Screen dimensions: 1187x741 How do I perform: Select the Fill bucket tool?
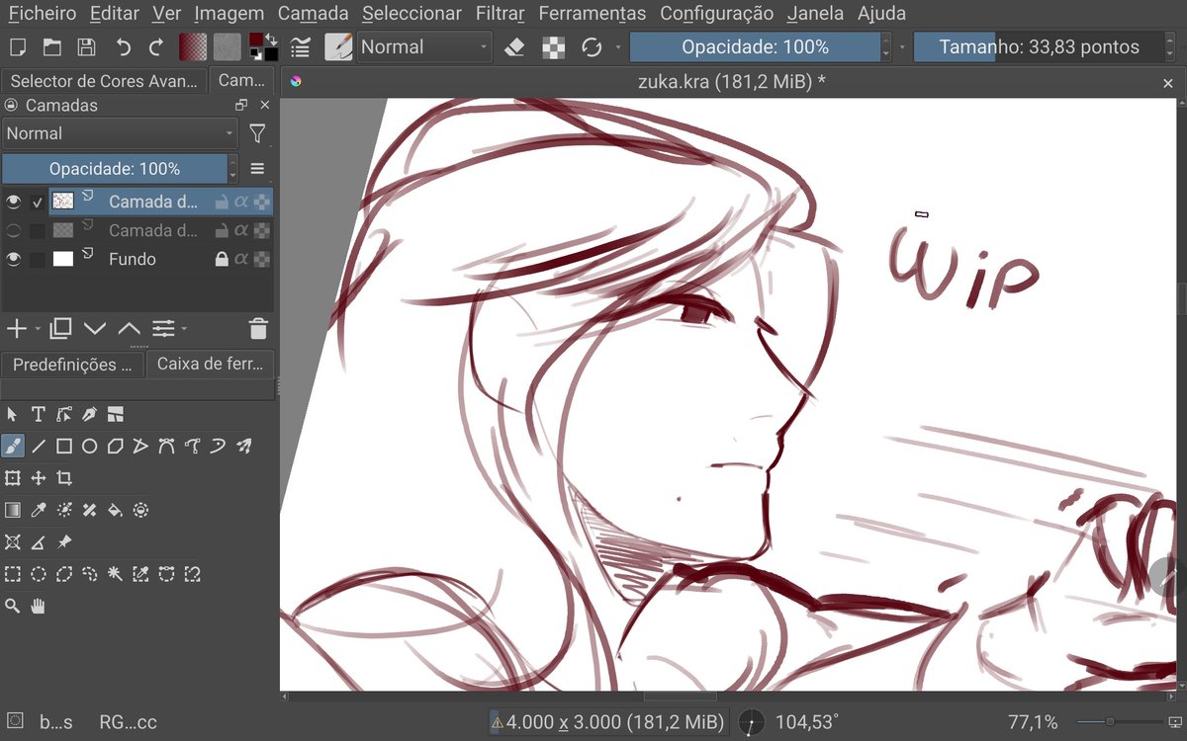[x=115, y=510]
